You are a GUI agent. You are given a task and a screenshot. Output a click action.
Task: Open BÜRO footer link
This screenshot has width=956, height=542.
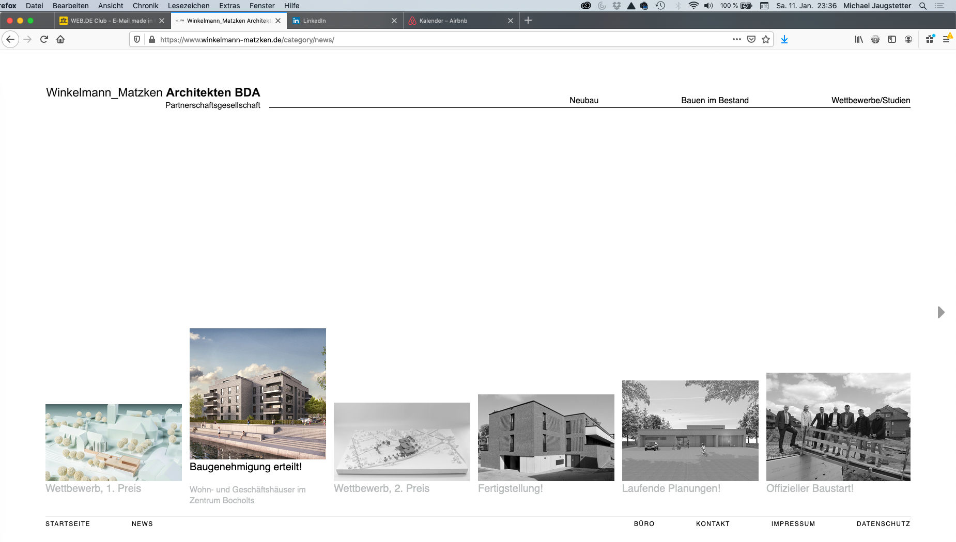(644, 523)
